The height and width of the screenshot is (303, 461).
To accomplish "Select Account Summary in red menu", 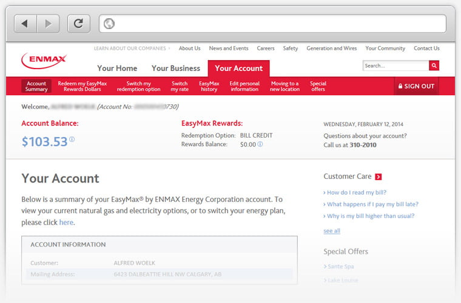I will pyautogui.click(x=36, y=86).
